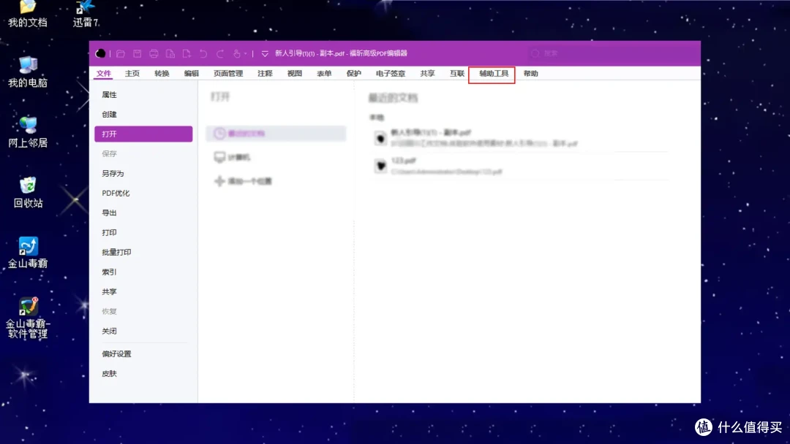Screen dimensions: 790x444
Task: Open 回收站 desktop icon
Action: (28, 192)
